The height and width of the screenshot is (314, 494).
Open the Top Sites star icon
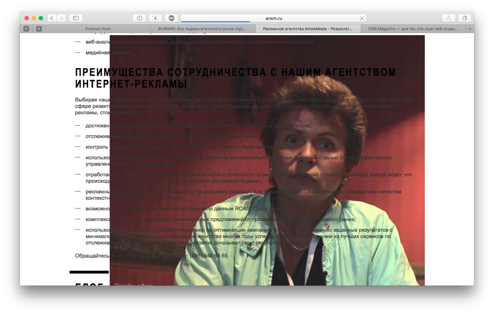coord(155,18)
